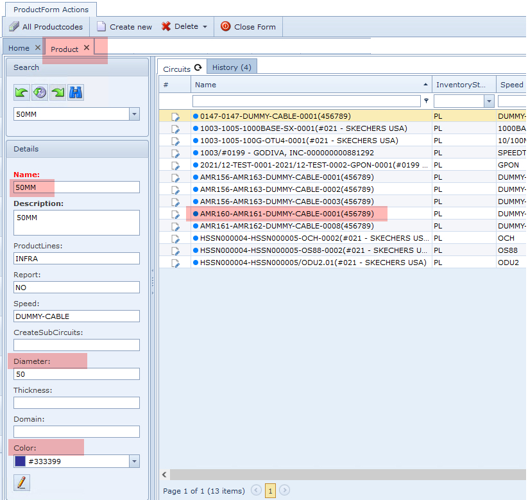Click into the Diameter input field
This screenshot has height=500, width=528.
[x=76, y=374]
